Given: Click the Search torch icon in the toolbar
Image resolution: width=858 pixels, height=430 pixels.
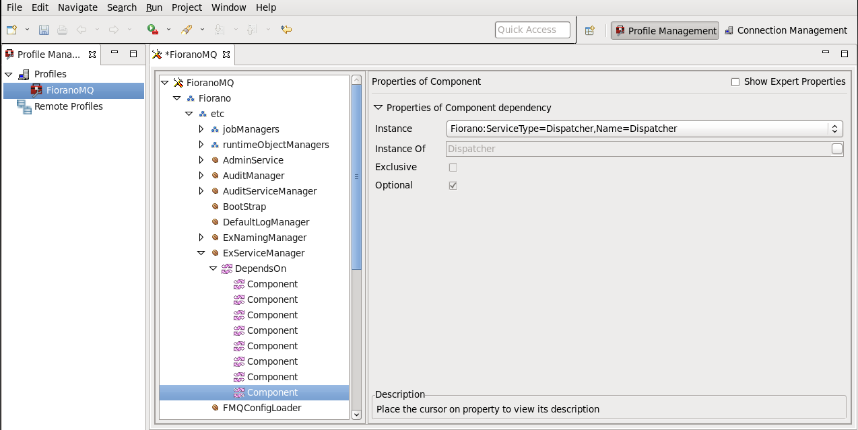Looking at the screenshot, I should point(187,30).
